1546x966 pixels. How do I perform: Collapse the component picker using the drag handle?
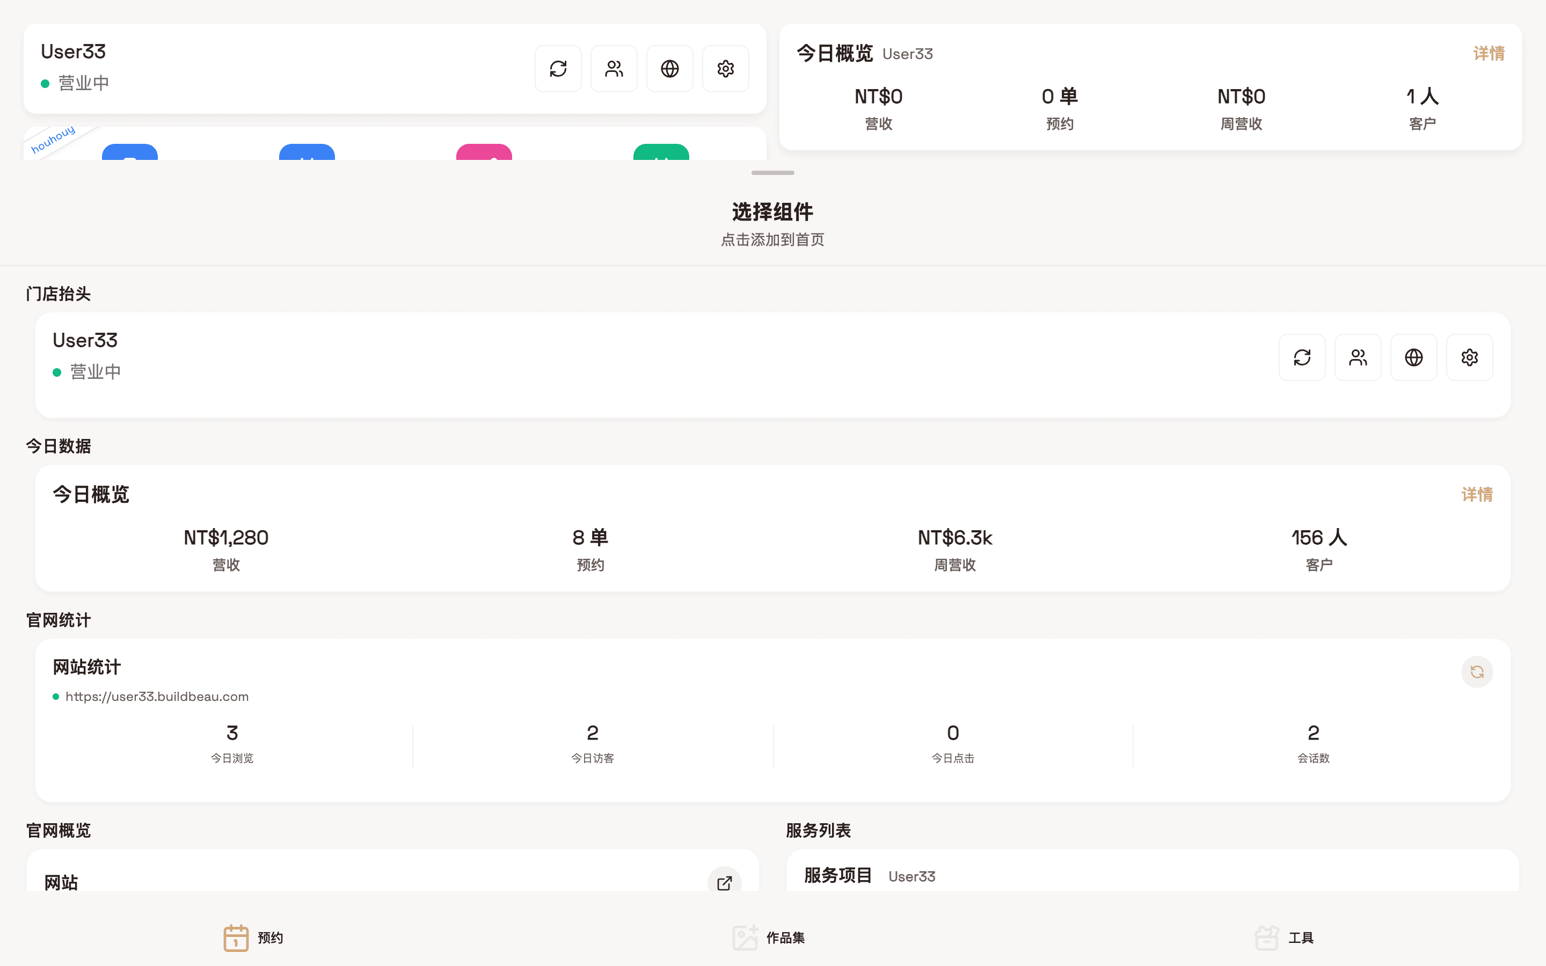coord(772,172)
